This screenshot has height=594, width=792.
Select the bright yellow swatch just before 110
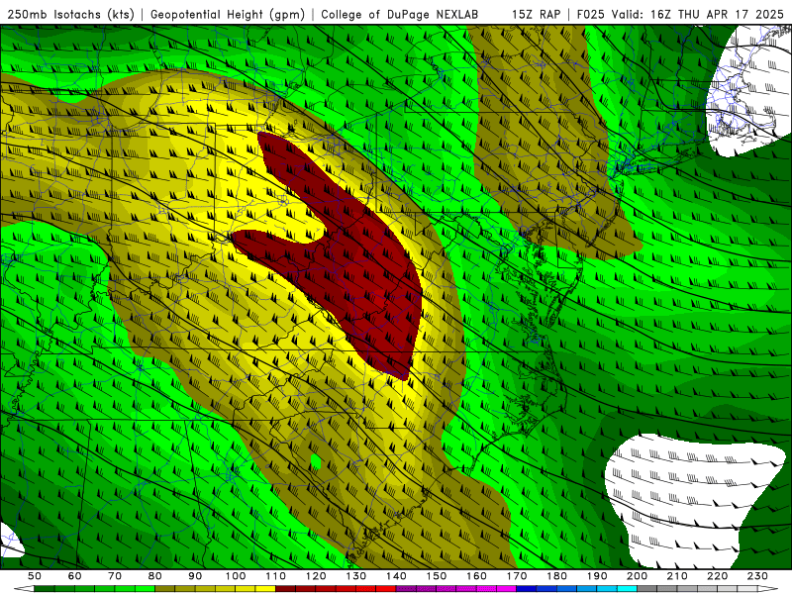click(265, 589)
